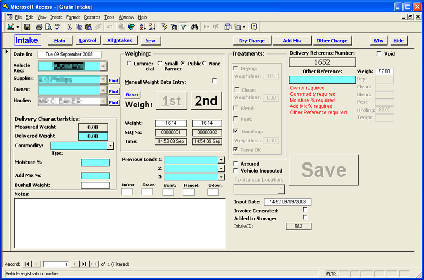
Task: Click the All Intakes button
Action: tap(120, 40)
